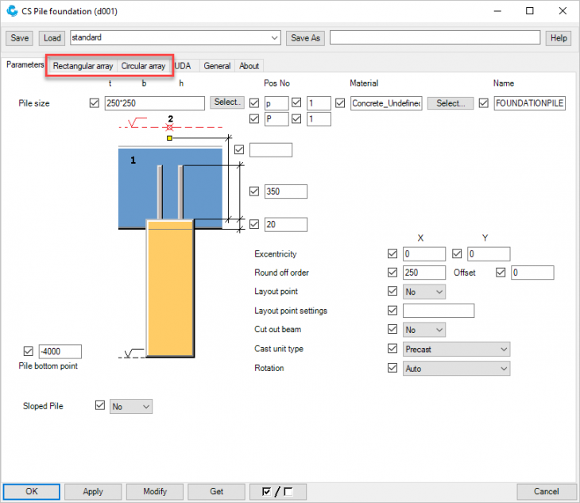The image size is (580, 503).
Task: Toggle the Cut out beam checkbox
Action: [392, 330]
